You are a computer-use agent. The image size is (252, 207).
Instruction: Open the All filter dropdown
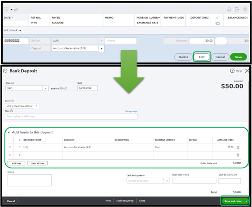tap(14, 10)
